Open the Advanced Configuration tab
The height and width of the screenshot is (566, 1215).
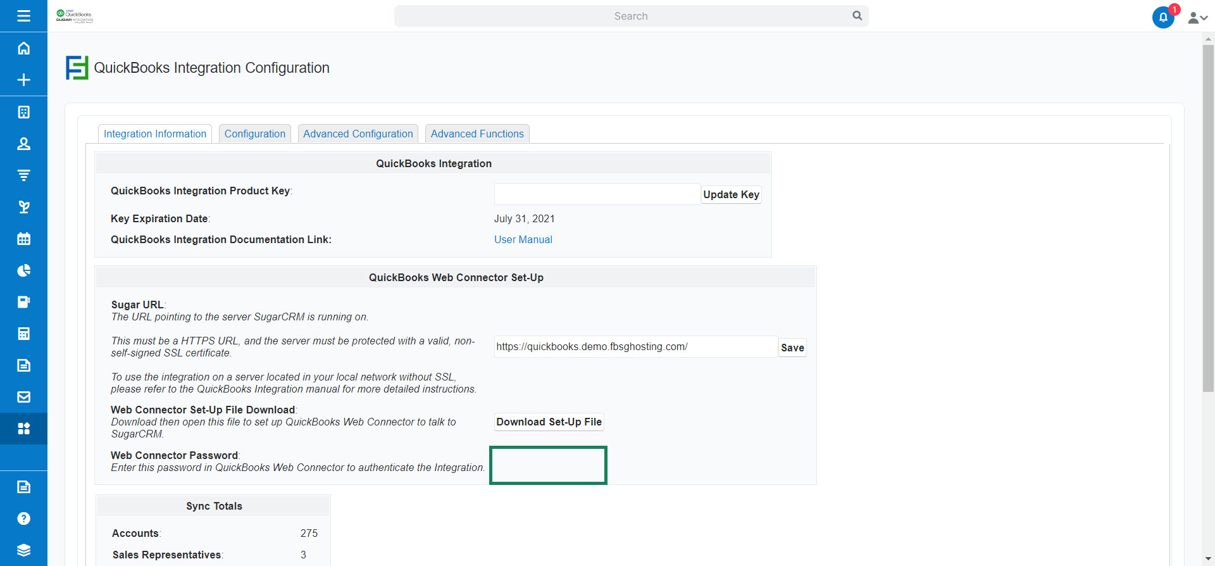[358, 134]
